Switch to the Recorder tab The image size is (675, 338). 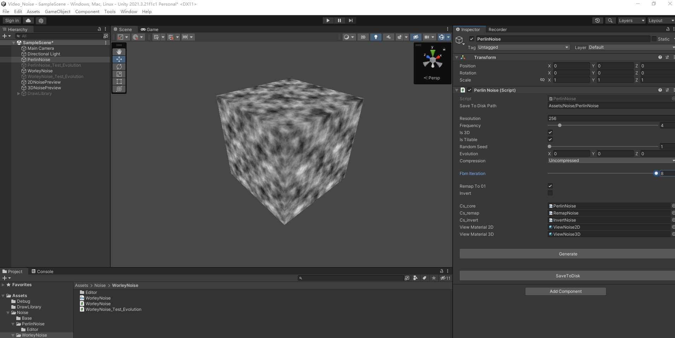498,30
